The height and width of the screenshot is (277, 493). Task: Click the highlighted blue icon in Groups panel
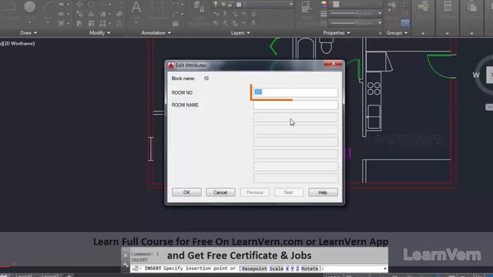pos(405,23)
